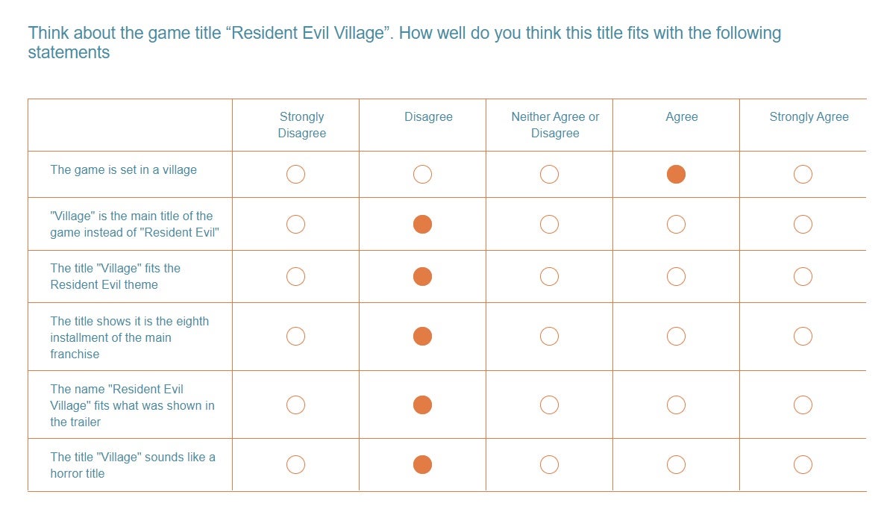Choose Agree for eighth installment of main franchise

point(676,336)
